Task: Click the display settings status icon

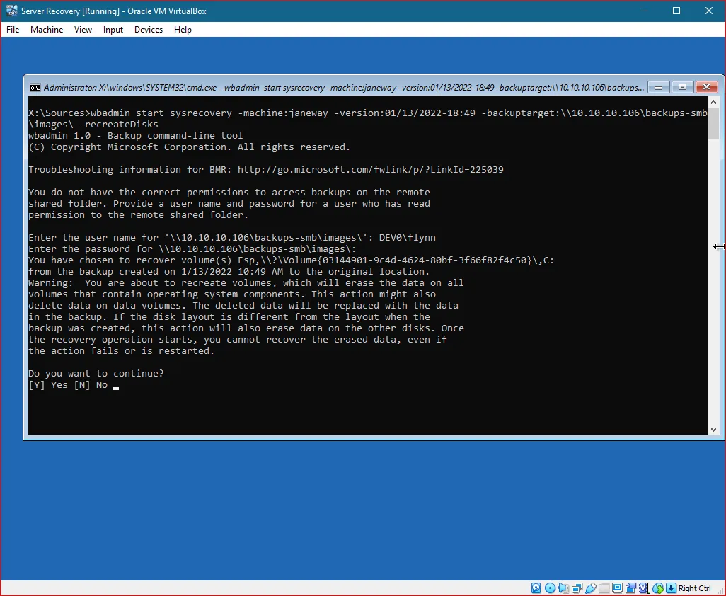Action: coord(616,588)
